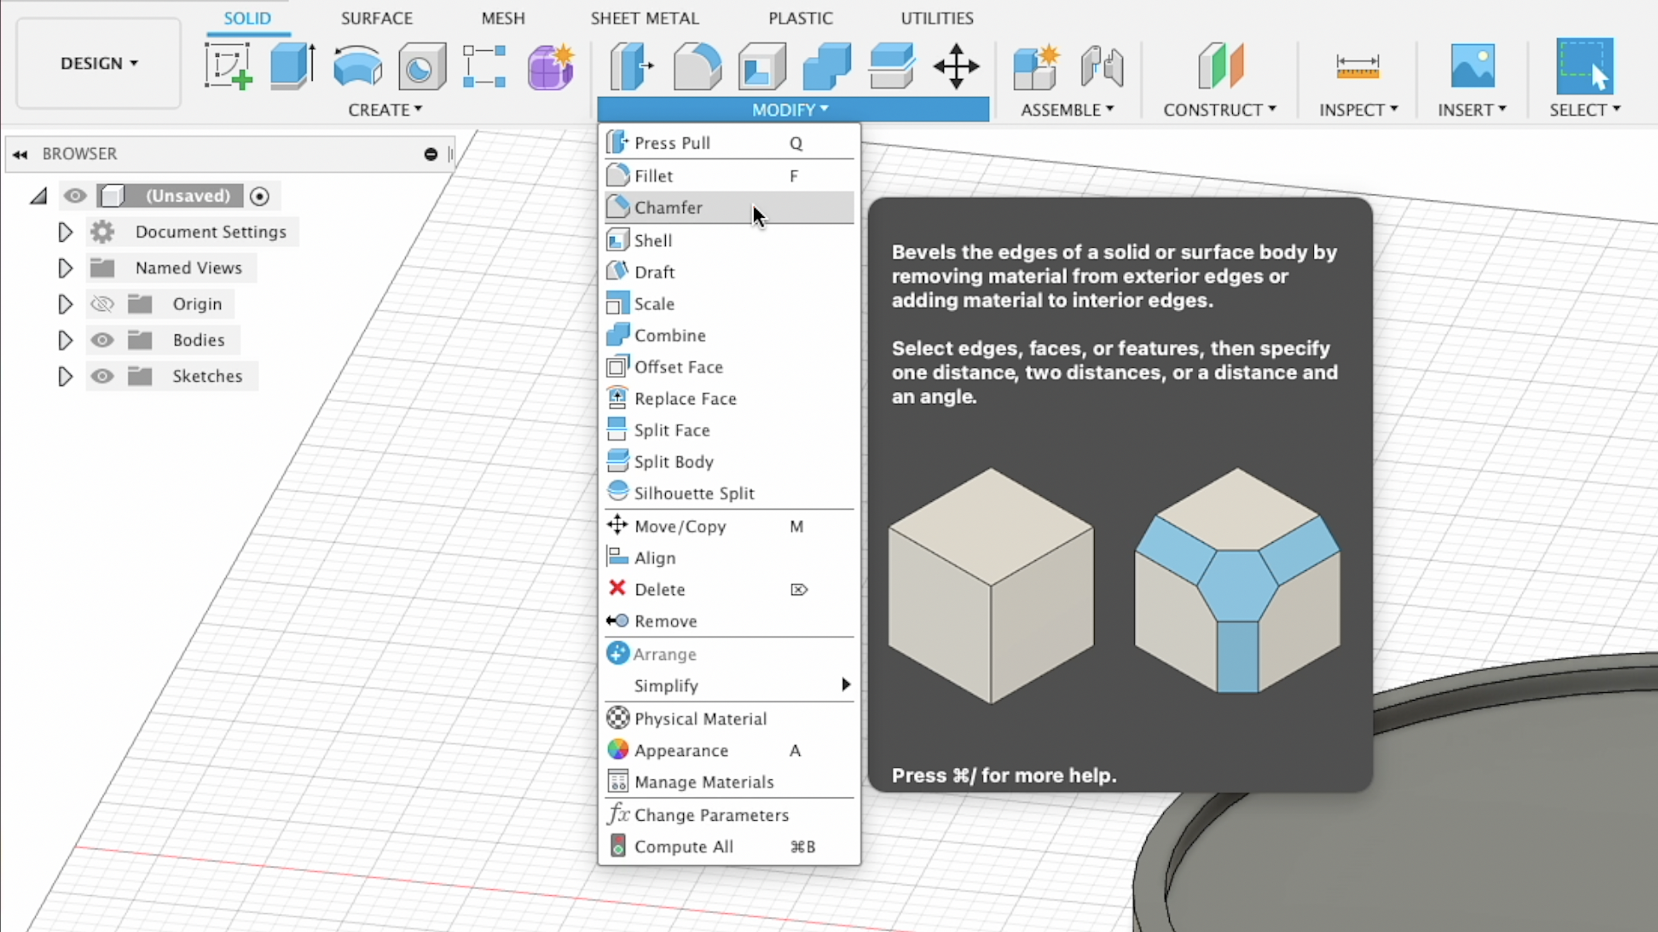Click the Insert image icon
This screenshot has height=932, width=1658.
pos(1472,66)
